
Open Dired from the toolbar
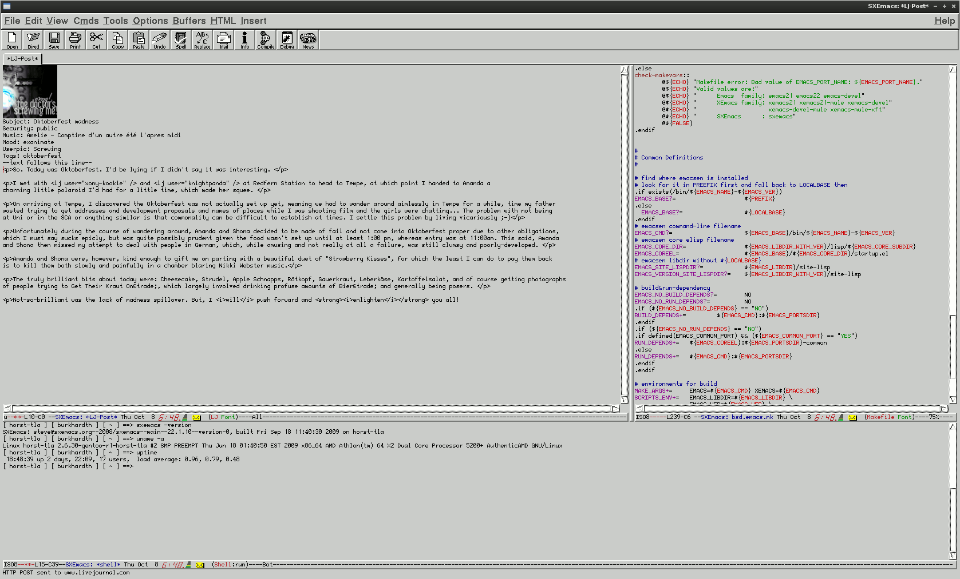point(33,40)
